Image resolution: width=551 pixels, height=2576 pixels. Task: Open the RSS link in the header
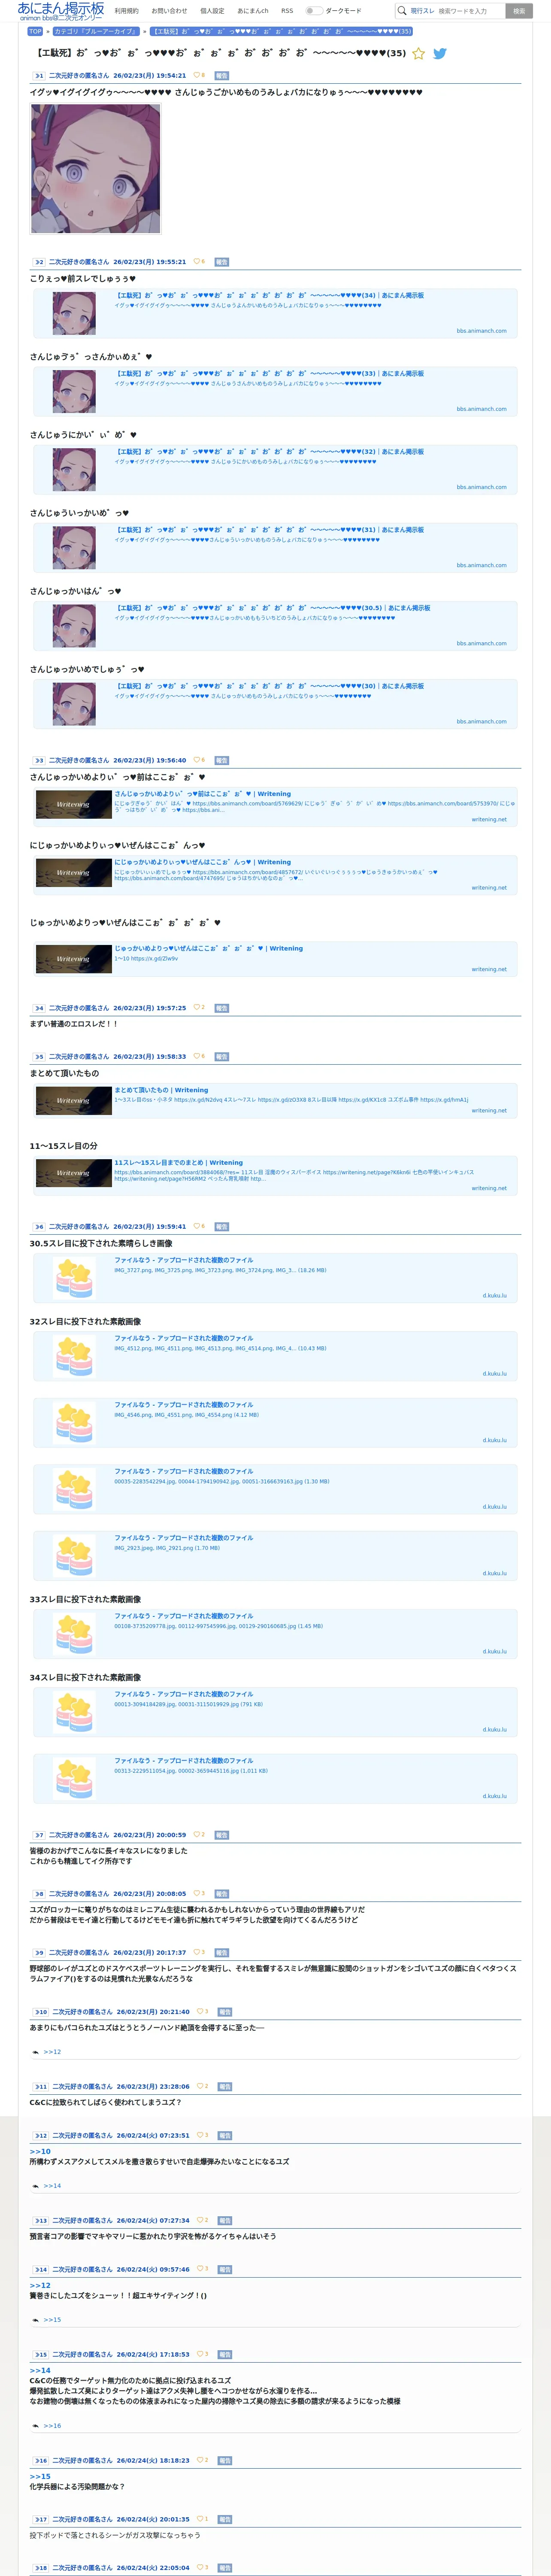click(287, 11)
